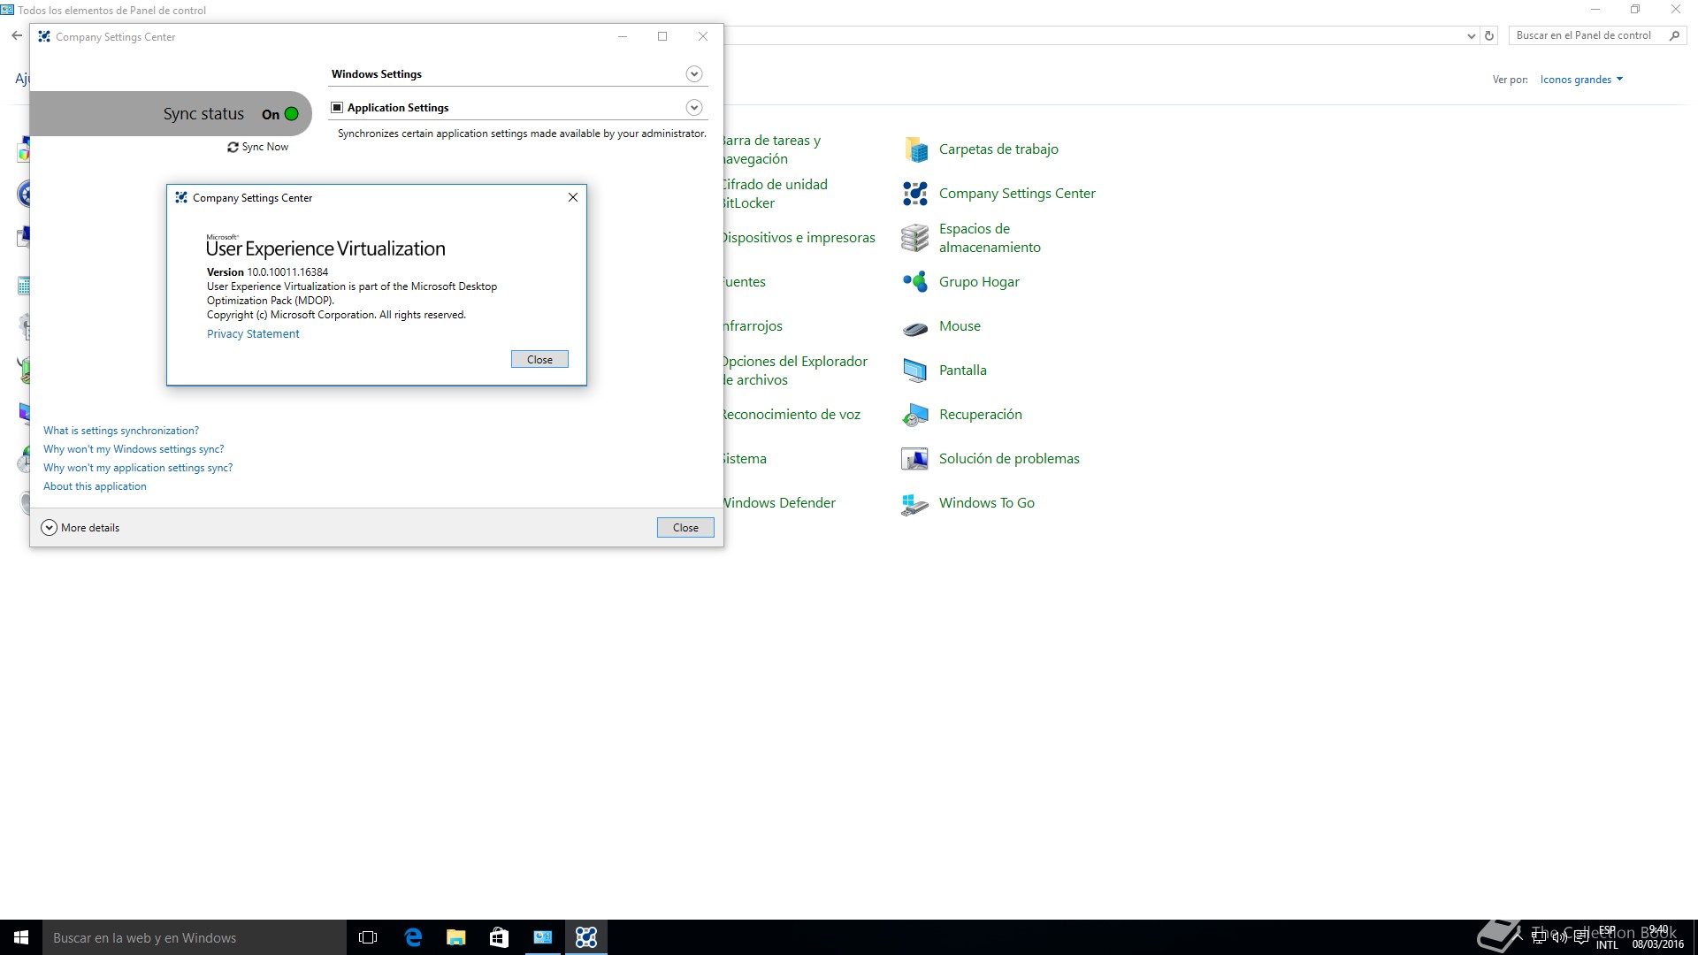This screenshot has width=1698, height=955.
Task: Open the Ver por Iconos grandes dropdown
Action: coord(1581,80)
